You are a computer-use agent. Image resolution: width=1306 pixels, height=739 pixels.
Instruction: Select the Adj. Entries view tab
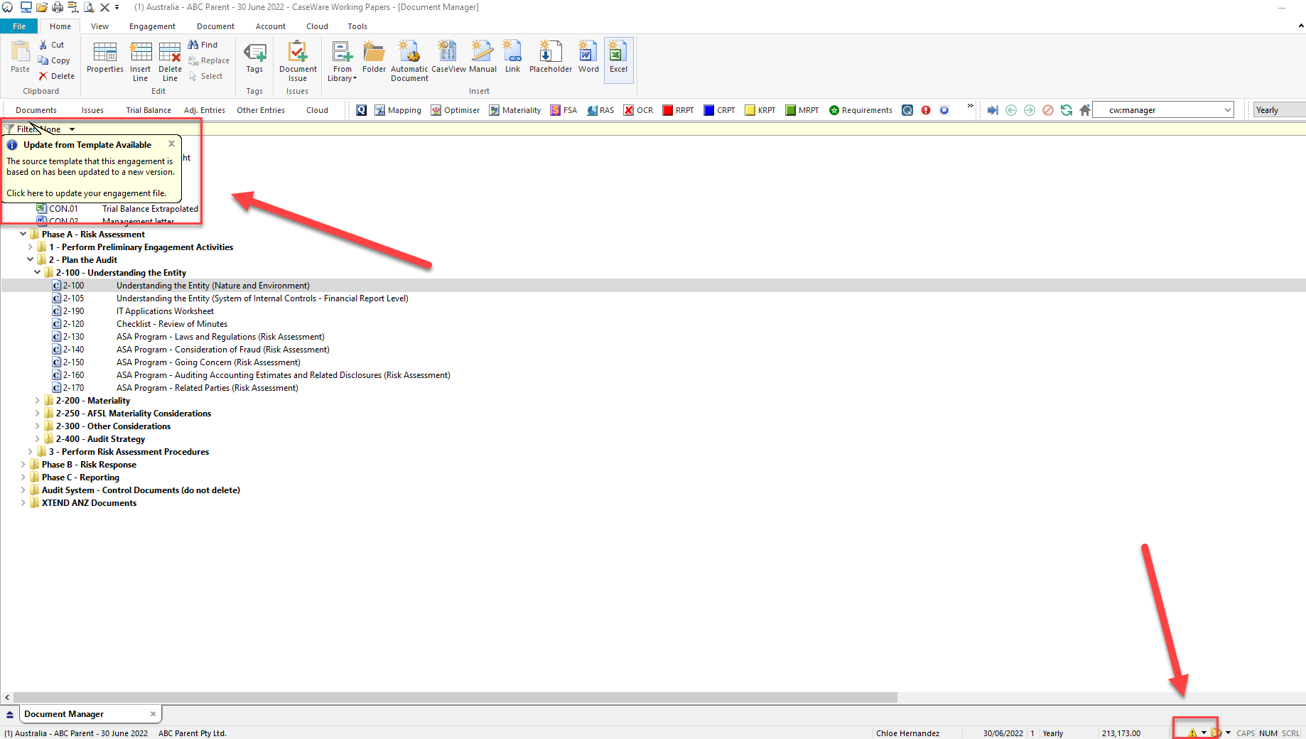[205, 110]
